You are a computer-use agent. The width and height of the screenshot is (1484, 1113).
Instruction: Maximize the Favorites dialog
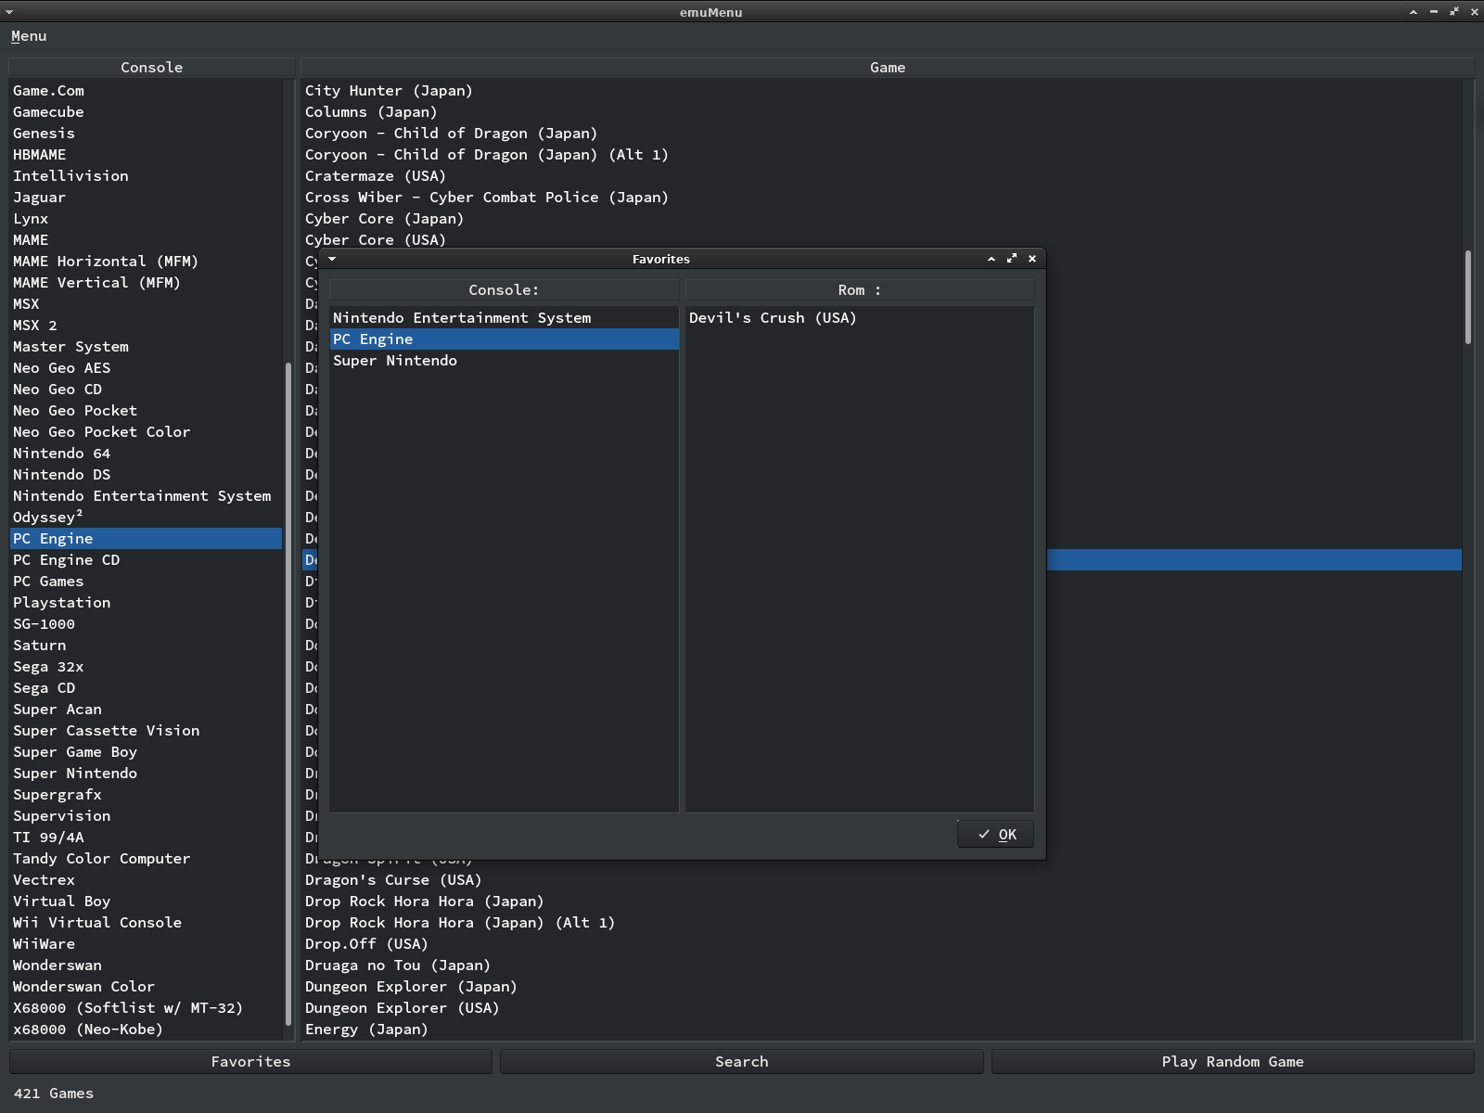point(1012,259)
